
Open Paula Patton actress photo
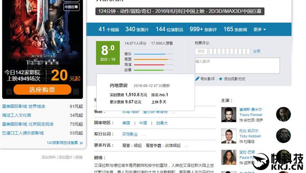click(x=229, y=157)
